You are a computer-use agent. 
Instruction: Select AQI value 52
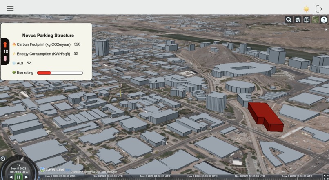pos(29,63)
